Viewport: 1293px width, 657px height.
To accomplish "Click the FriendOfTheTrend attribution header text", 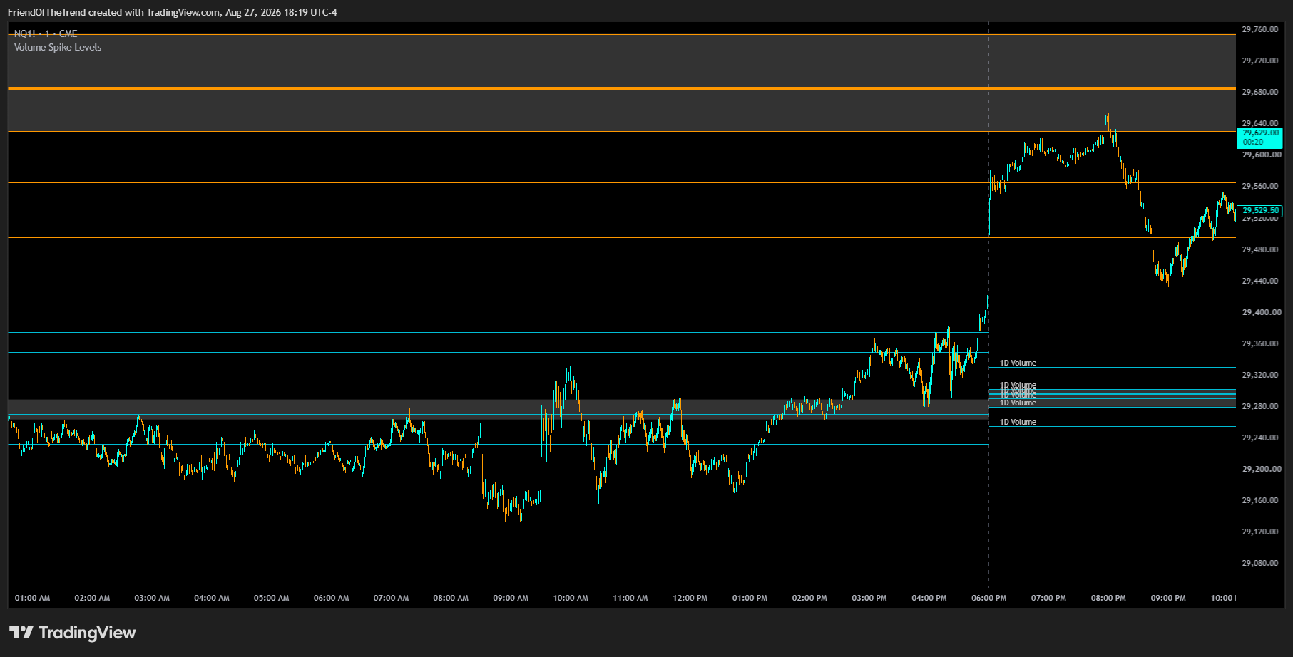I will (172, 12).
